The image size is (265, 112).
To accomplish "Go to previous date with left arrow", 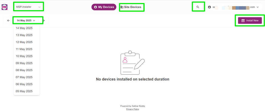I will pyautogui.click(x=8, y=21).
